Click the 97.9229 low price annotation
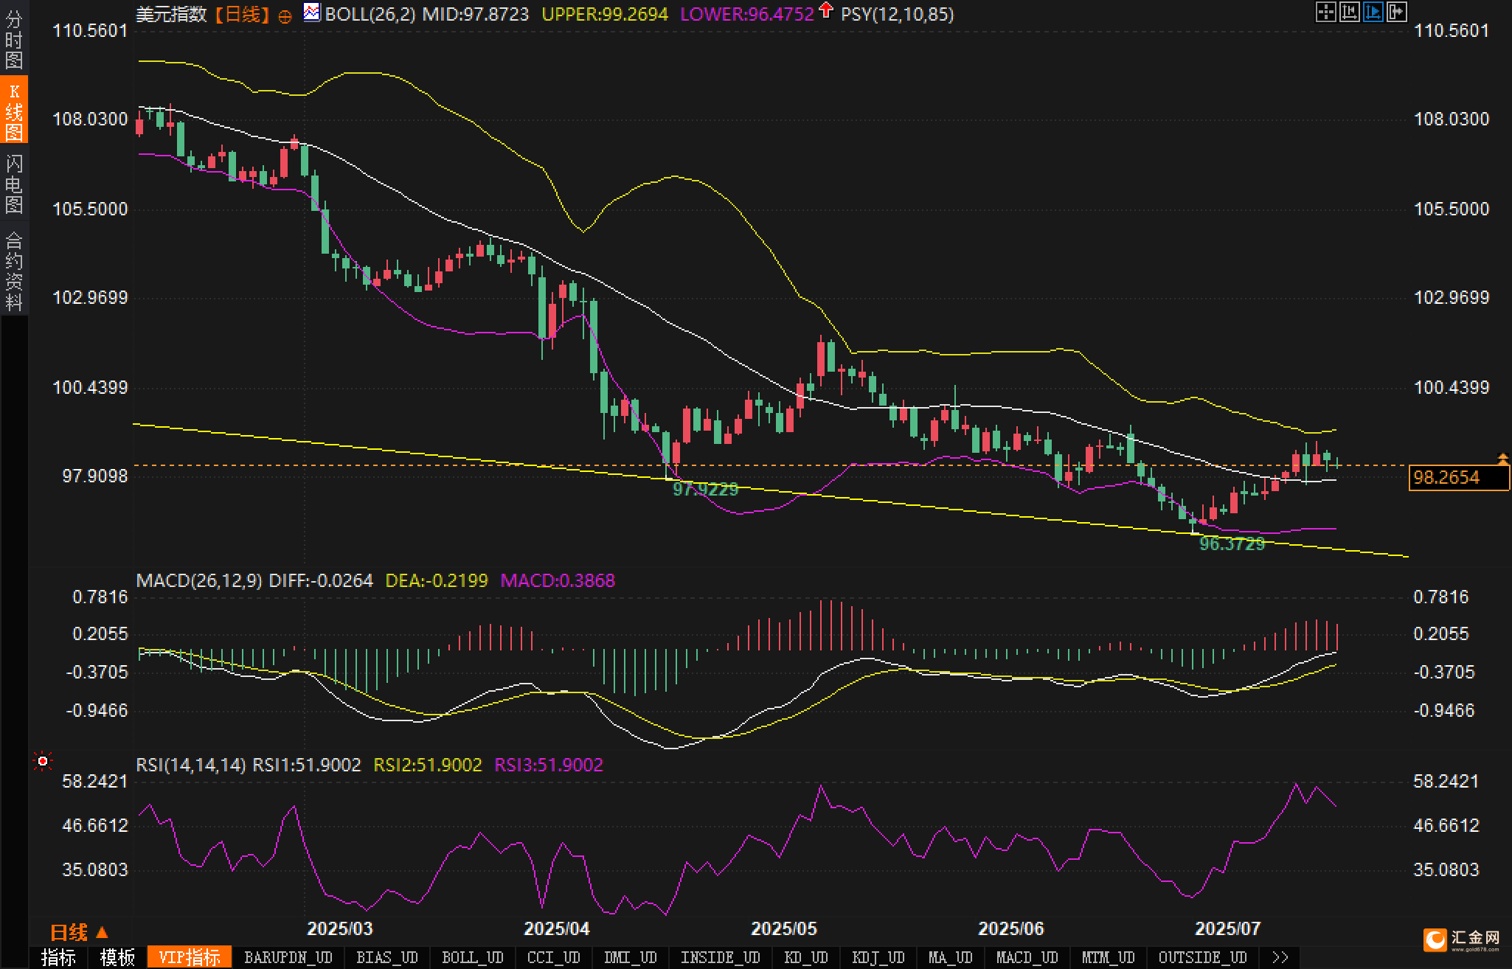 (x=705, y=489)
